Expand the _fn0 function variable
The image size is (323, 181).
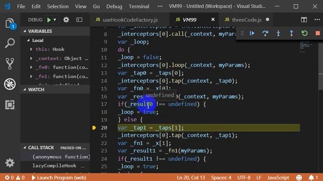click(31, 67)
